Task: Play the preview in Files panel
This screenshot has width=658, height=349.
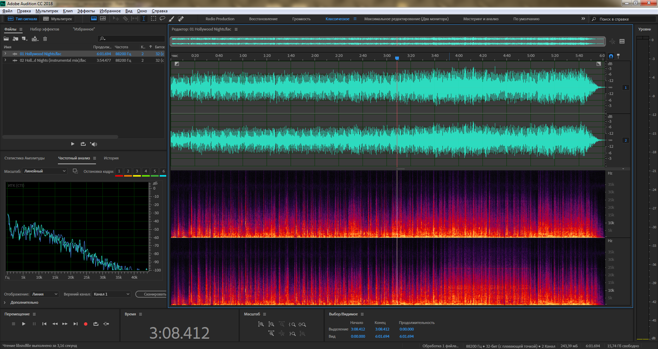Action: (73, 144)
